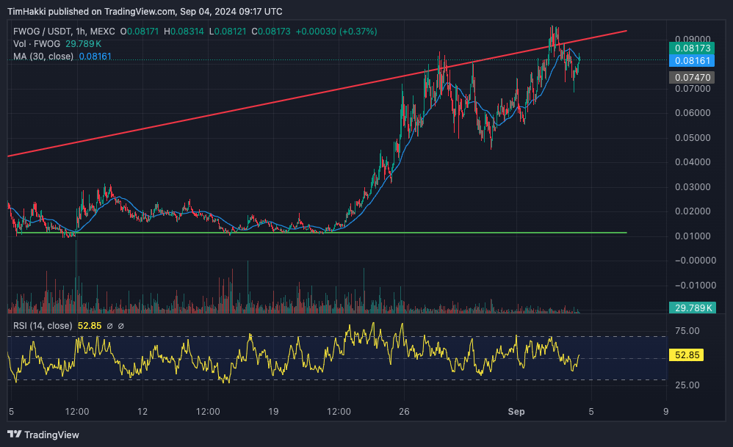The width and height of the screenshot is (733, 447).
Task: Select the MA (30, close) indicator legend
Action: pyautogui.click(x=43, y=57)
